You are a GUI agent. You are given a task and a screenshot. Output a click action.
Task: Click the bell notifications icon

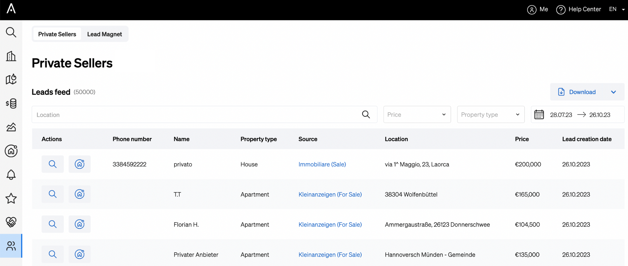11,175
